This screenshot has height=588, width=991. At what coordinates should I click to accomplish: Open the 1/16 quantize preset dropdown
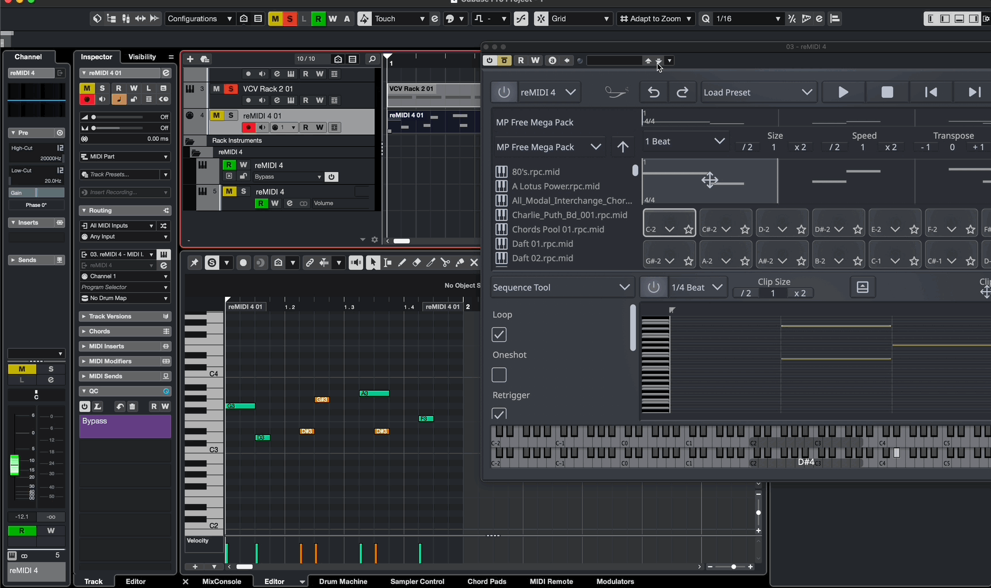748,18
